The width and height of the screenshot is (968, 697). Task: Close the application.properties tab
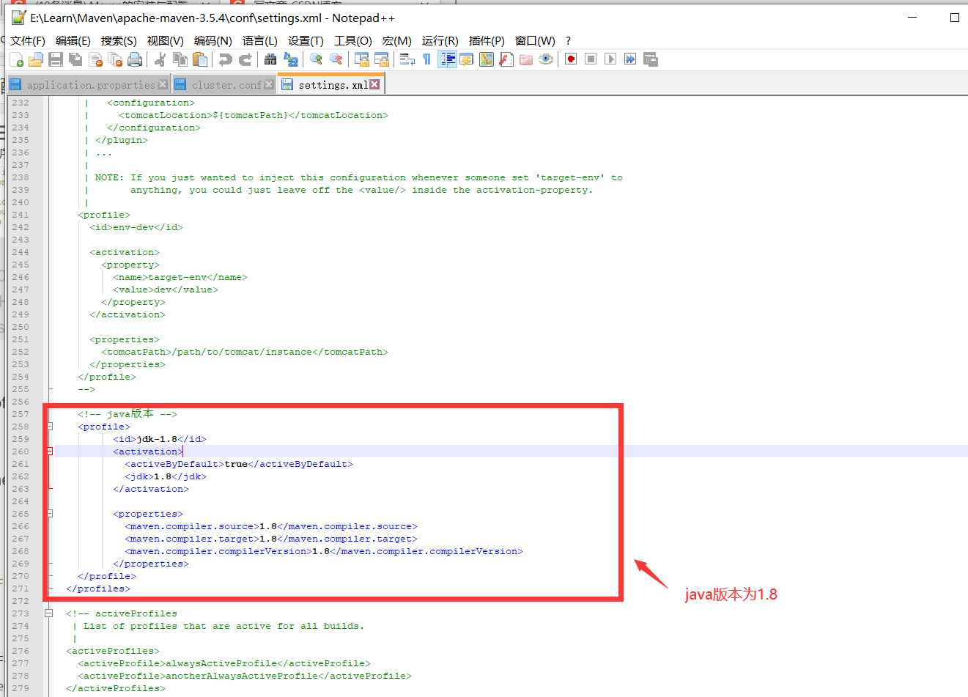point(163,84)
